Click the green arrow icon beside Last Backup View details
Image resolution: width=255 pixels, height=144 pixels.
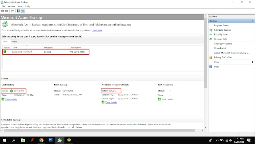[3, 99]
